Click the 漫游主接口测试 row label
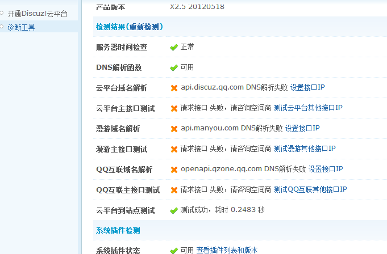Screen dimensions: 387x254 (x=122, y=149)
